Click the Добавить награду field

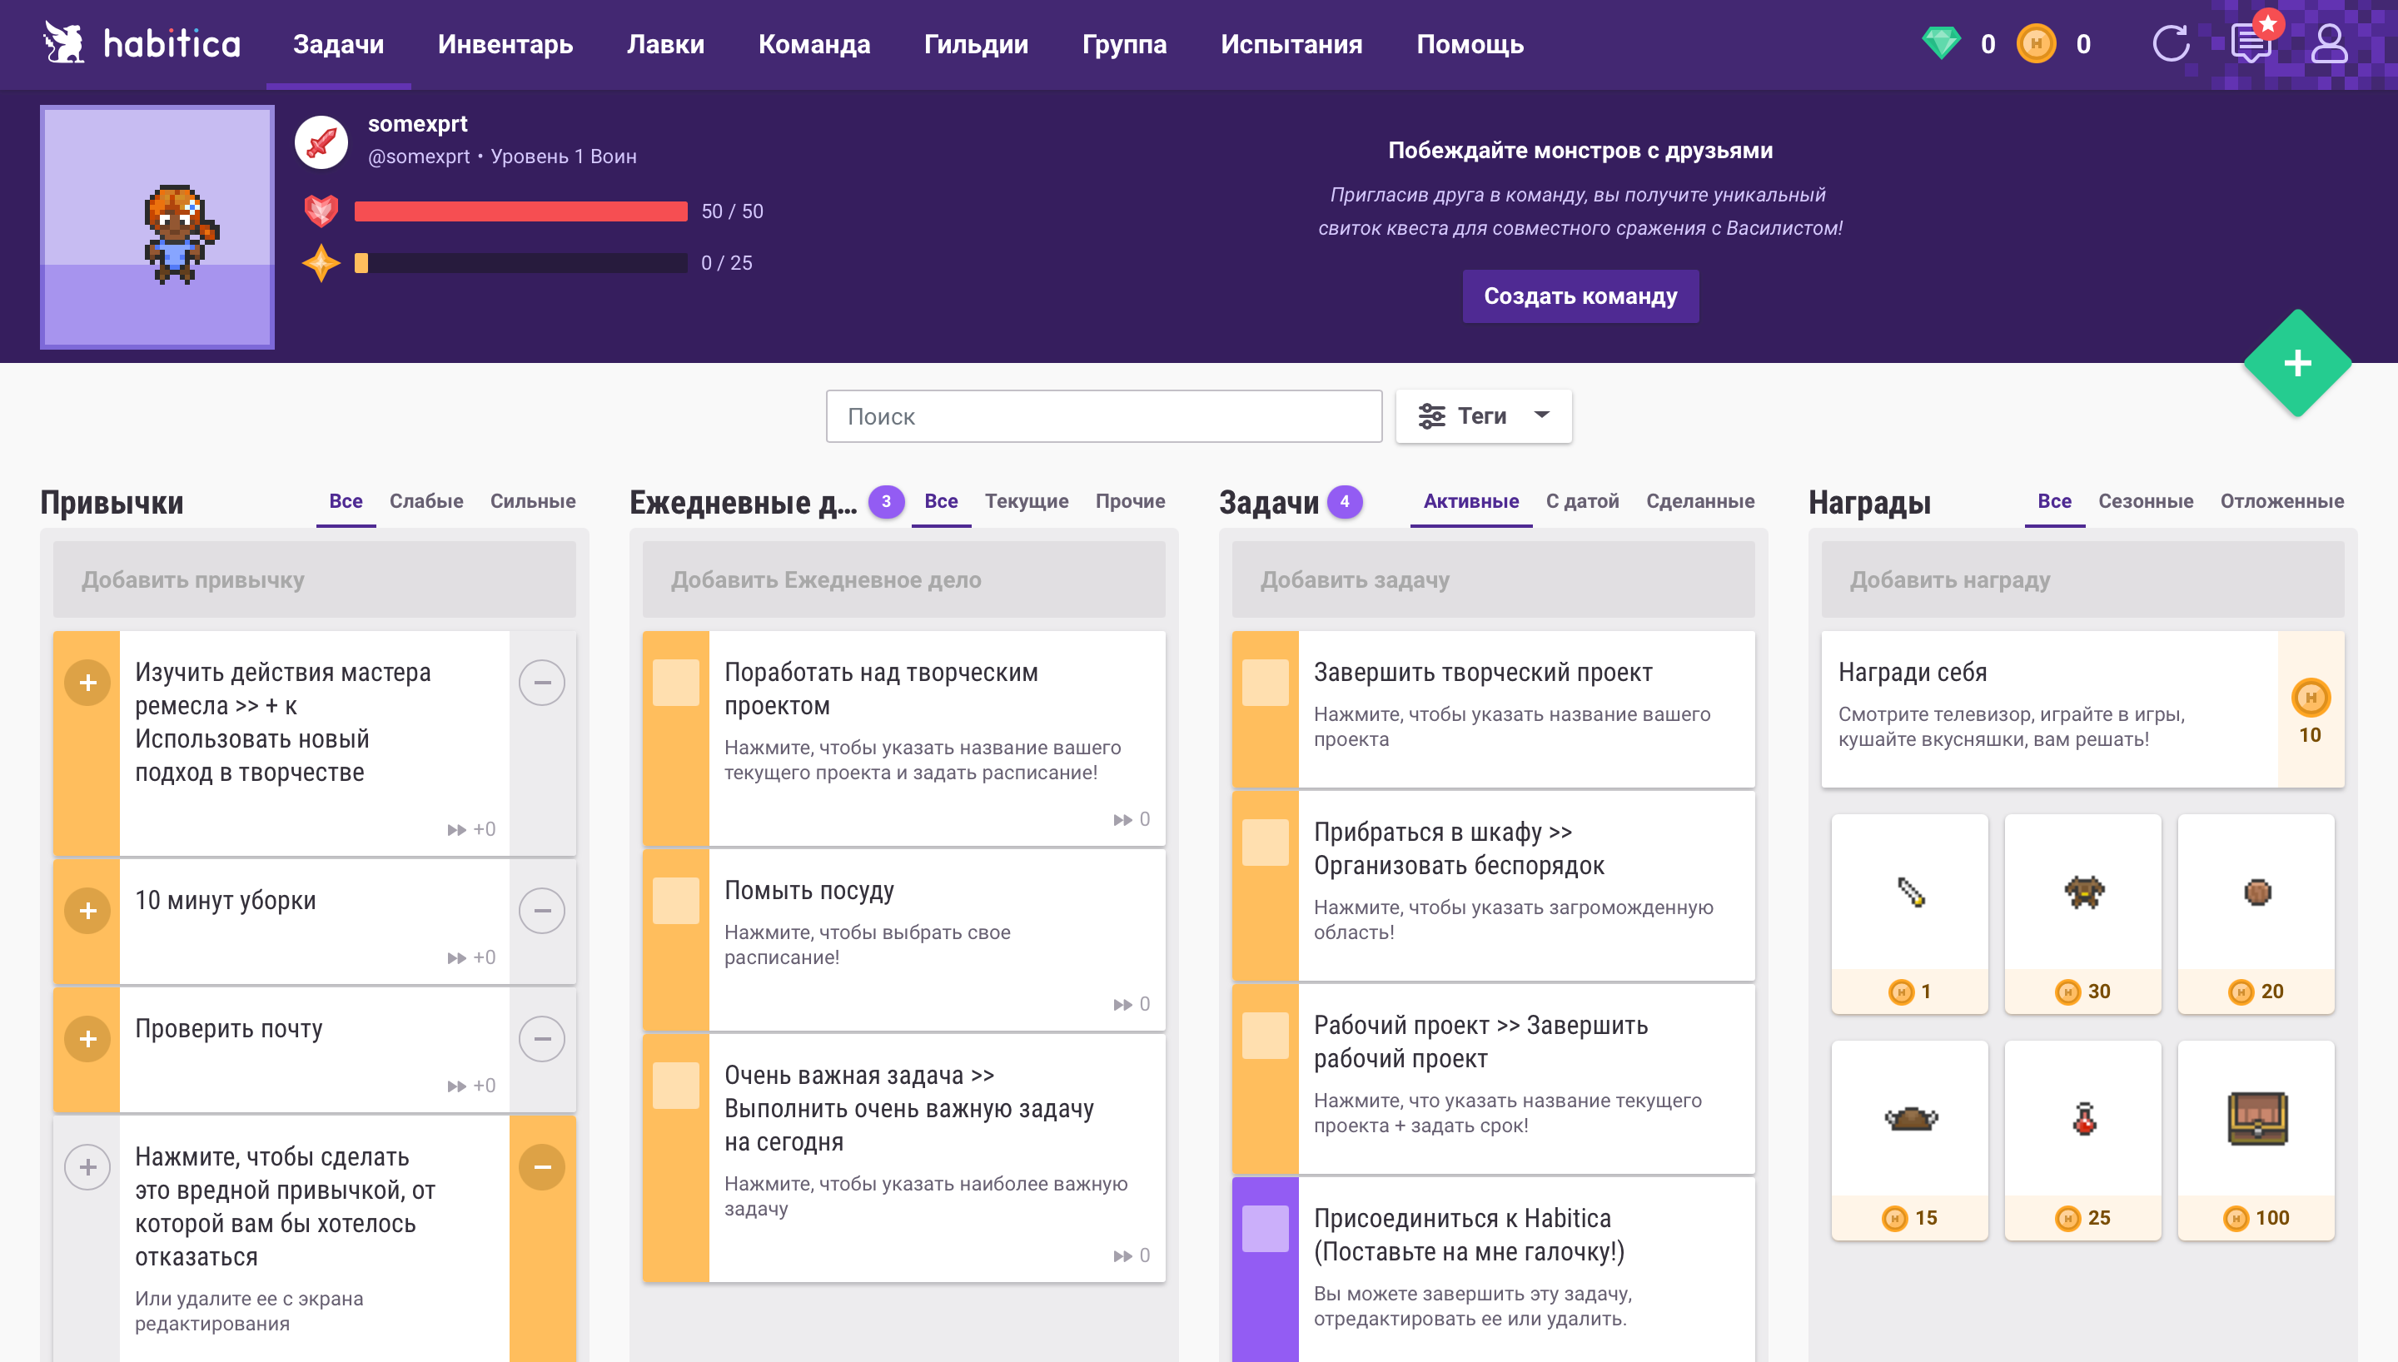(2082, 580)
